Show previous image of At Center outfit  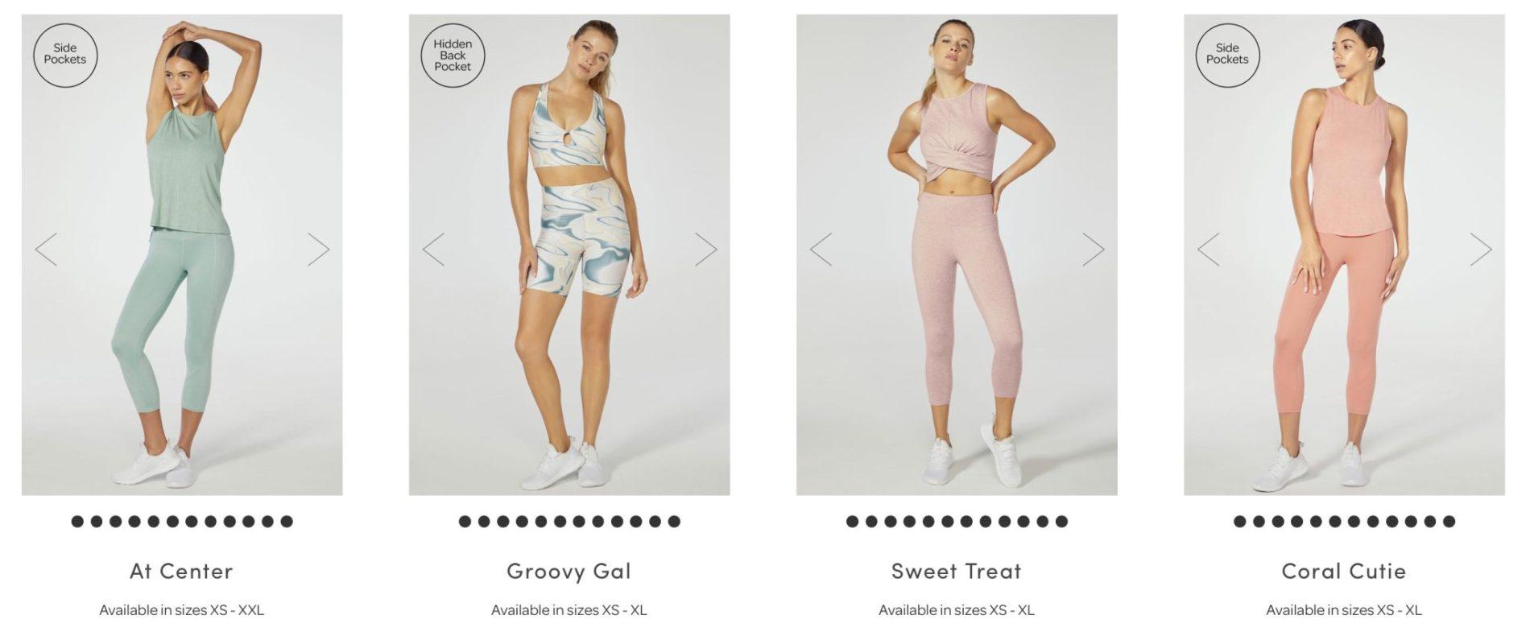pyautogui.click(x=46, y=250)
